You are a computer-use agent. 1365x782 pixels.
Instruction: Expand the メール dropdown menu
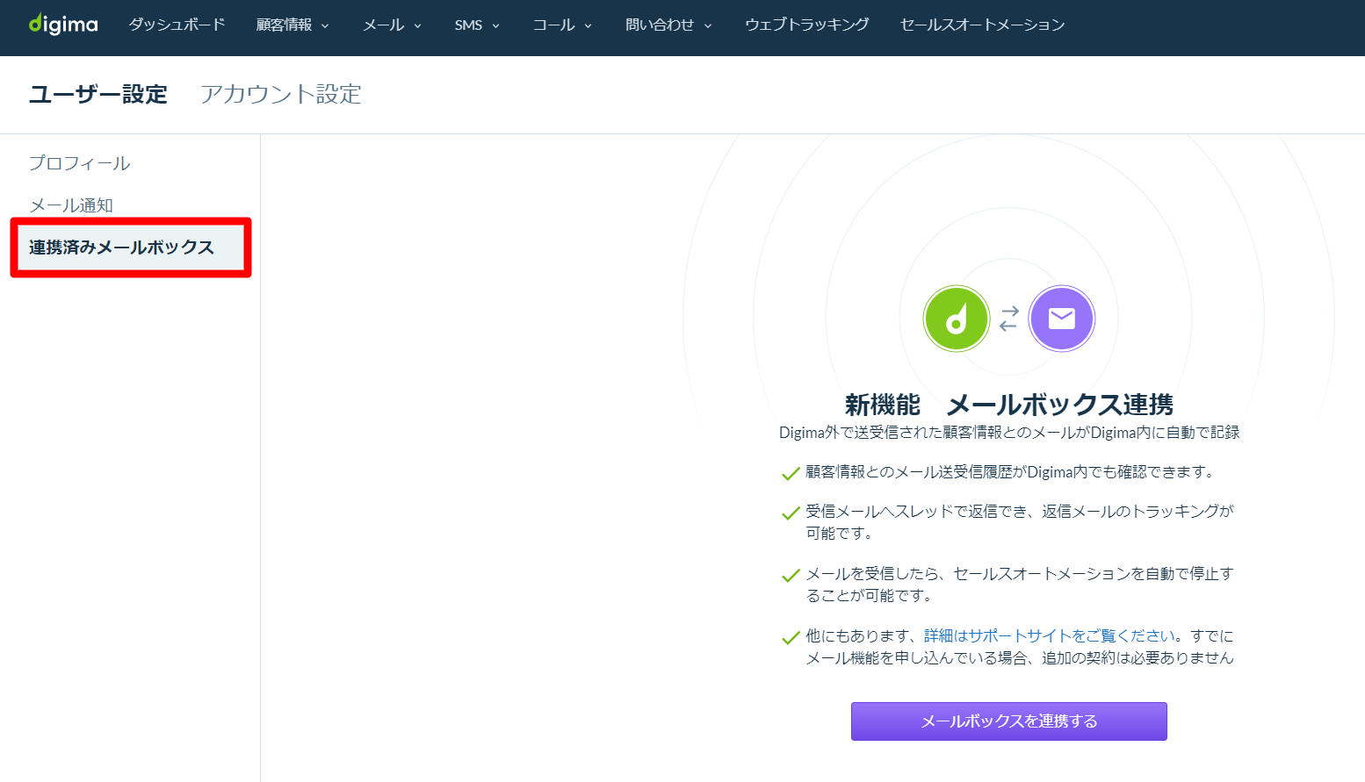tap(392, 25)
